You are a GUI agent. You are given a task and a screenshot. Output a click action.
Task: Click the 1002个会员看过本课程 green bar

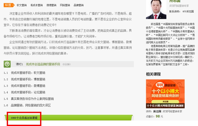pos(69,118)
